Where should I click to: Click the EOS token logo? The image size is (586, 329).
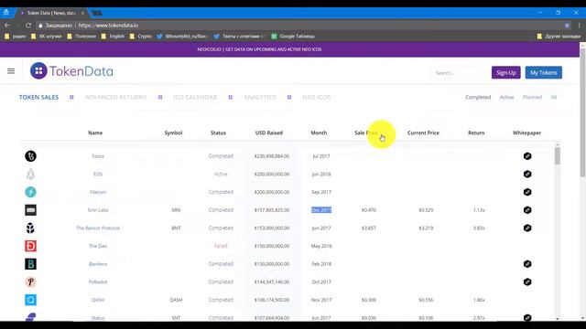tap(30, 174)
